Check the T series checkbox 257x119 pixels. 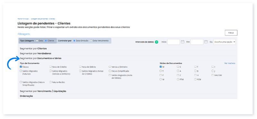point(161,71)
